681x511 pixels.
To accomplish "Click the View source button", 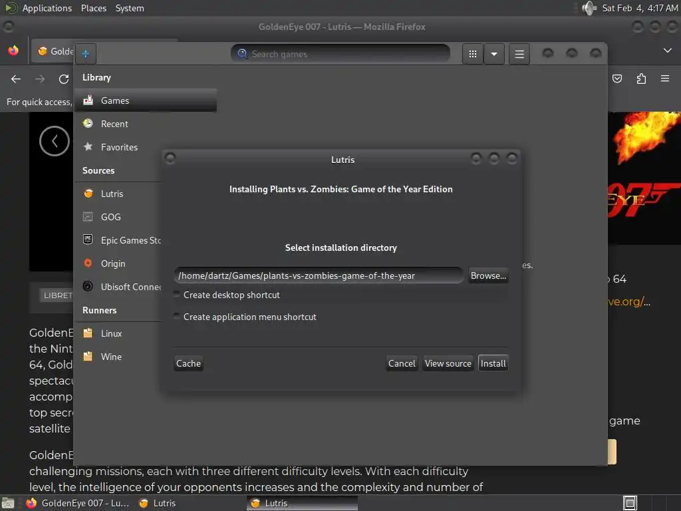I will point(448,363).
